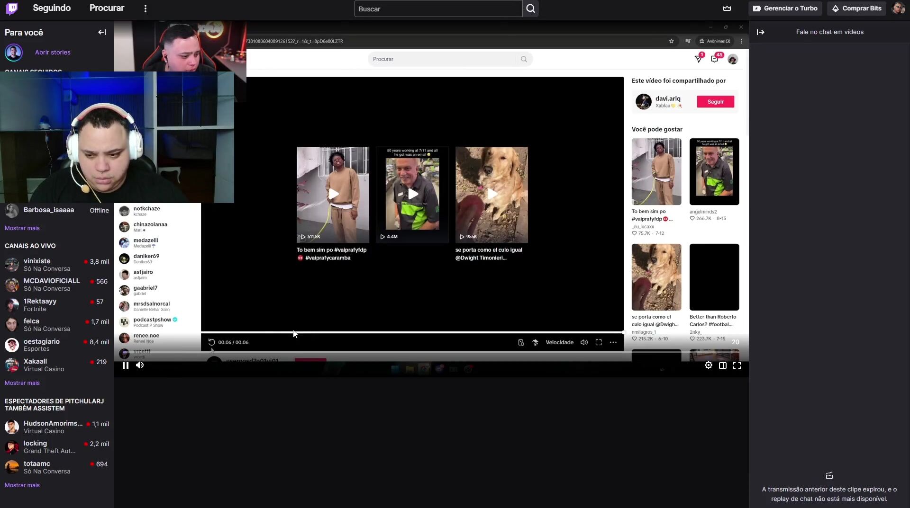This screenshot has height=508, width=910.
Task: Open oestagiario Esportes channel
Action: point(57,345)
